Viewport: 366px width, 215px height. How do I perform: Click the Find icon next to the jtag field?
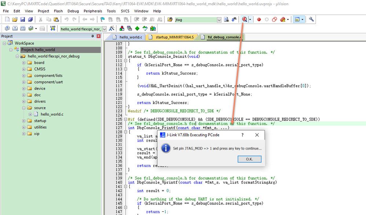pyautogui.click(x=226, y=20)
